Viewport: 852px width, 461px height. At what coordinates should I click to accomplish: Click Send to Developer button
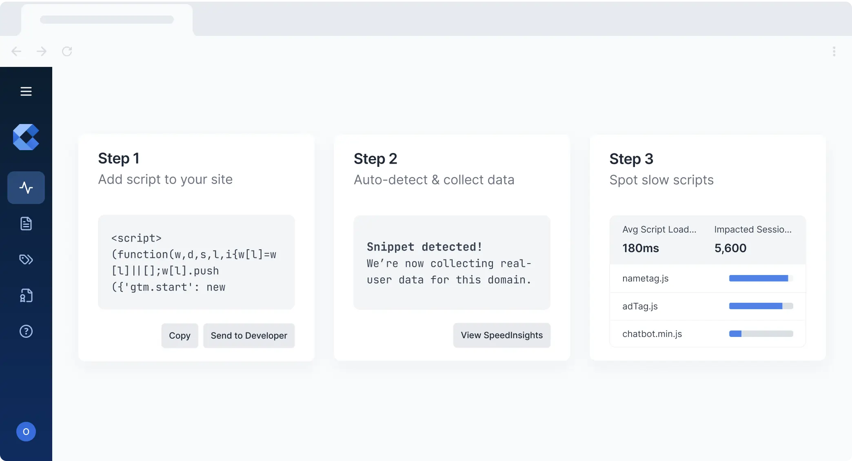[x=249, y=335]
